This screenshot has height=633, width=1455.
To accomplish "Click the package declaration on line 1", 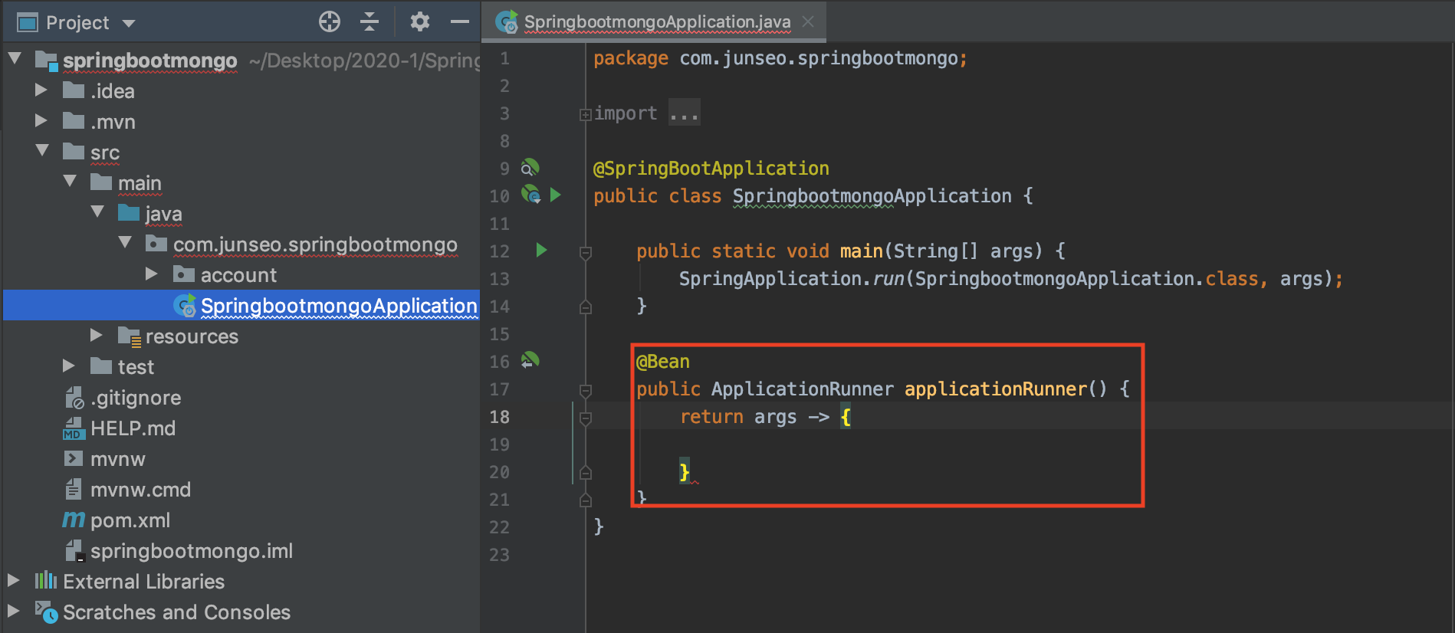I will coord(780,58).
